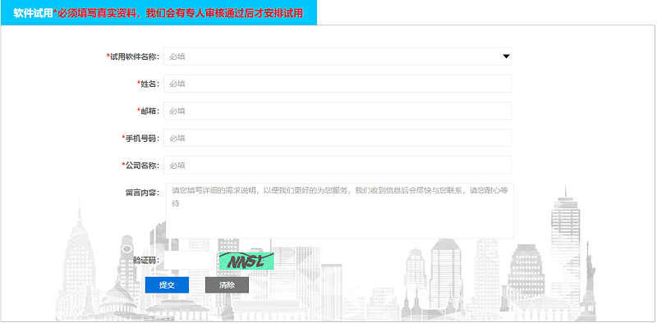
Task: Focus the 姓名 input field
Action: [338, 84]
